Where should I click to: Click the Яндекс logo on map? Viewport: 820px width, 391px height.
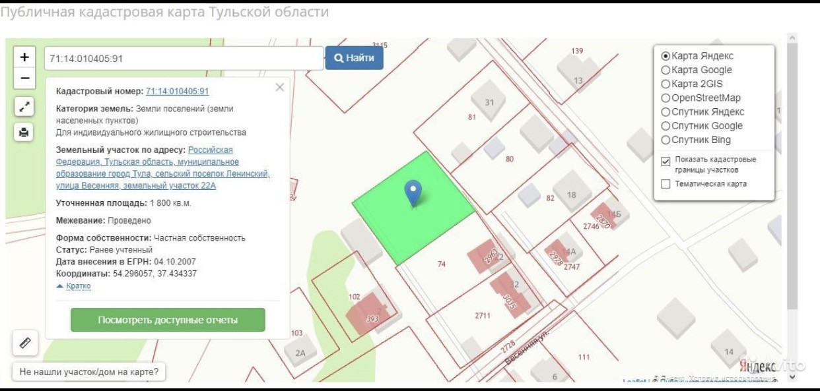pyautogui.click(x=757, y=365)
